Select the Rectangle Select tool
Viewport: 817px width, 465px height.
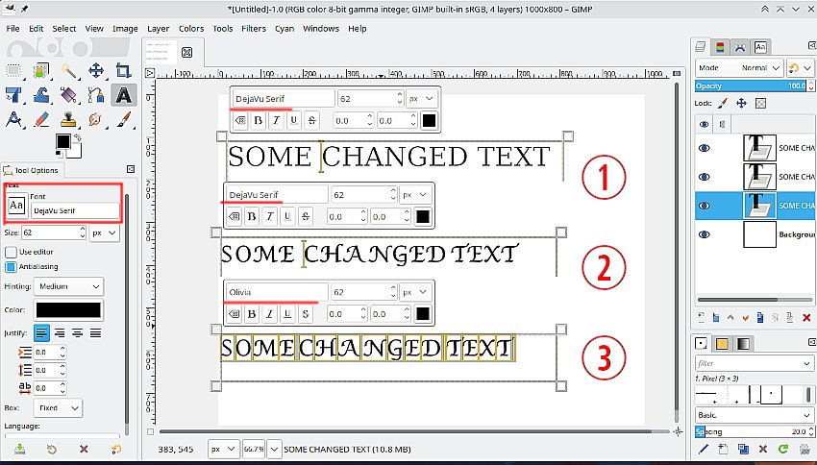tap(14, 70)
